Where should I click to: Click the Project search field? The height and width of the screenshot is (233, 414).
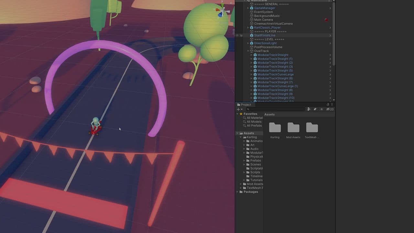275,109
